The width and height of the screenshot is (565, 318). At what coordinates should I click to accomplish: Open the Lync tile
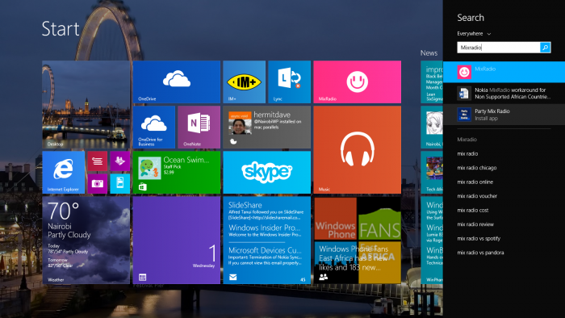click(x=289, y=82)
